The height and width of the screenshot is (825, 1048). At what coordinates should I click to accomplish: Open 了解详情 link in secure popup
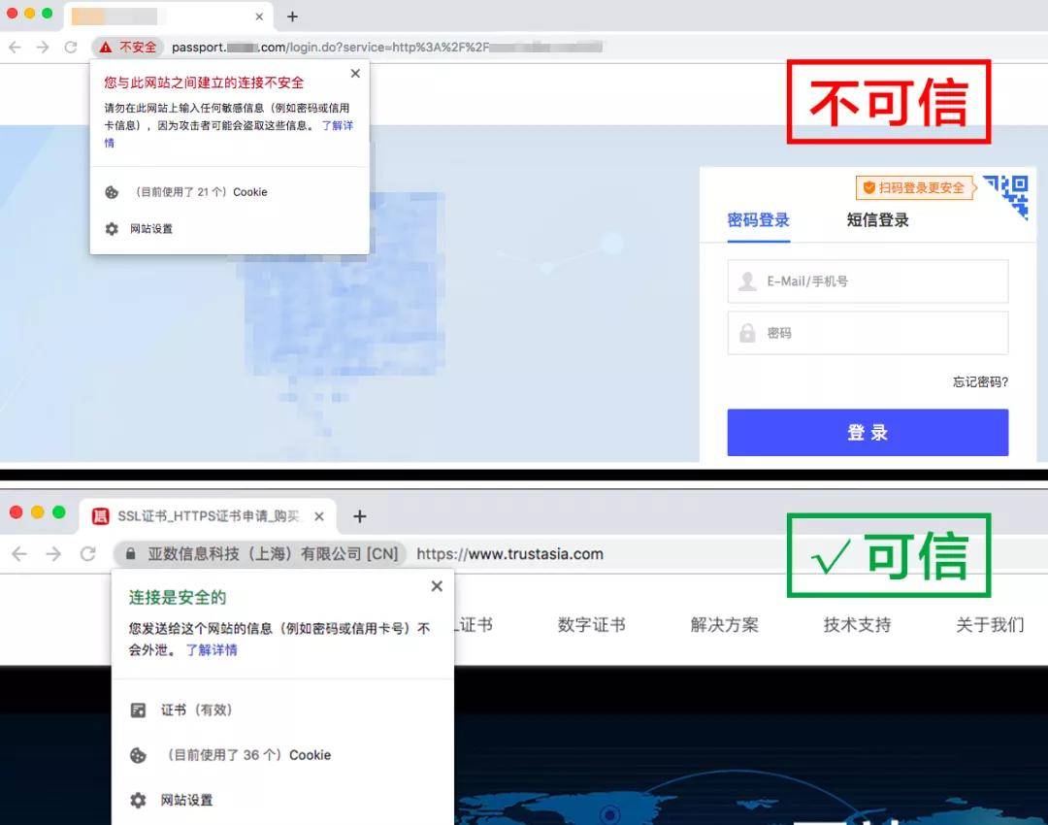(212, 650)
